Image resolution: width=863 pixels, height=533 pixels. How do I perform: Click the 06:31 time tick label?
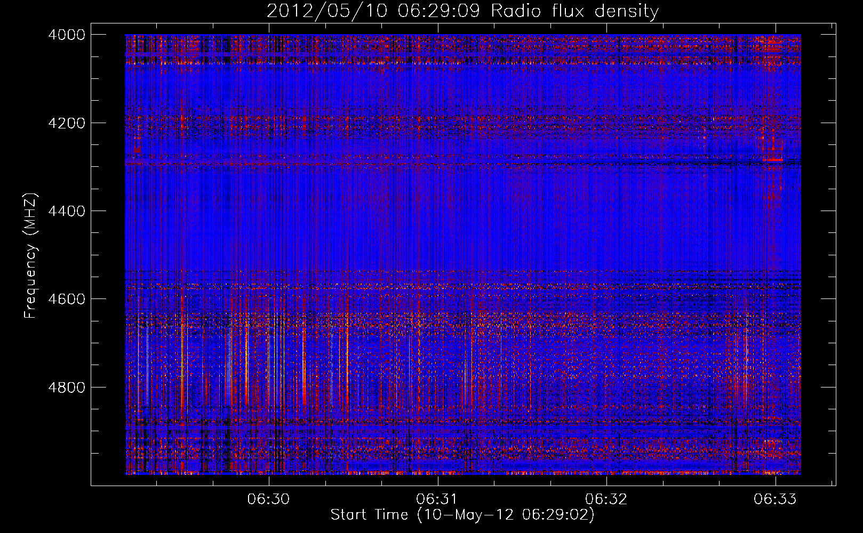pyautogui.click(x=437, y=499)
